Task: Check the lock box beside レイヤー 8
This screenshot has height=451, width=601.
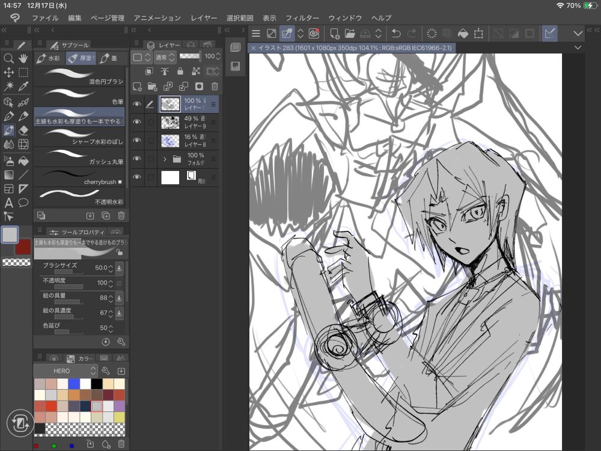Action: [151, 140]
